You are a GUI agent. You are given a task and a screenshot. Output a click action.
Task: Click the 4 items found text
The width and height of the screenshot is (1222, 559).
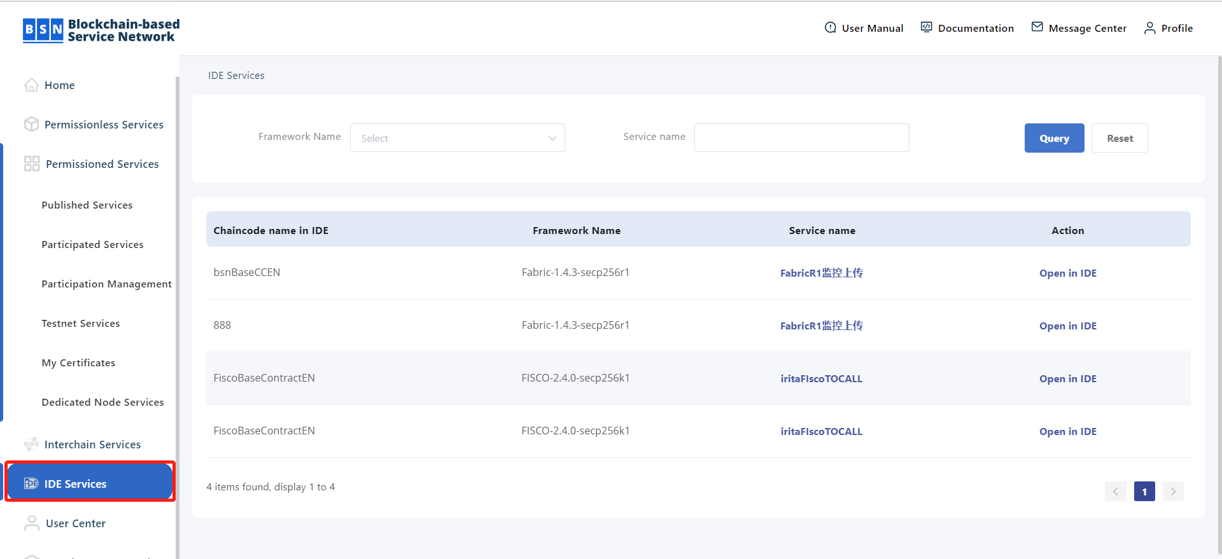pyautogui.click(x=270, y=487)
